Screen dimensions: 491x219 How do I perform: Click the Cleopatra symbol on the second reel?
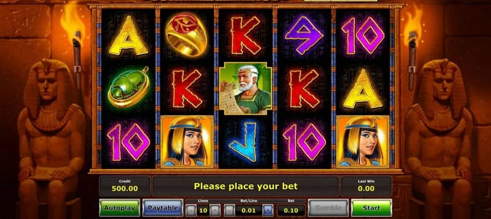(x=187, y=142)
